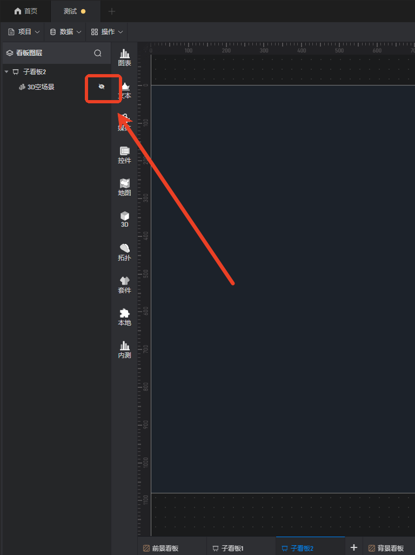Image resolution: width=415 pixels, height=555 pixels.
Task: Open the 前景看板 foreground board tab
Action: [x=161, y=549]
